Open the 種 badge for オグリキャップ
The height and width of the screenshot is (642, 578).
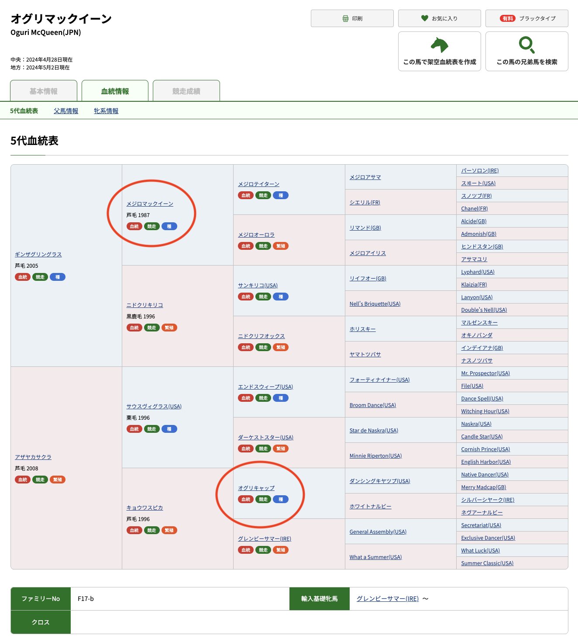281,499
